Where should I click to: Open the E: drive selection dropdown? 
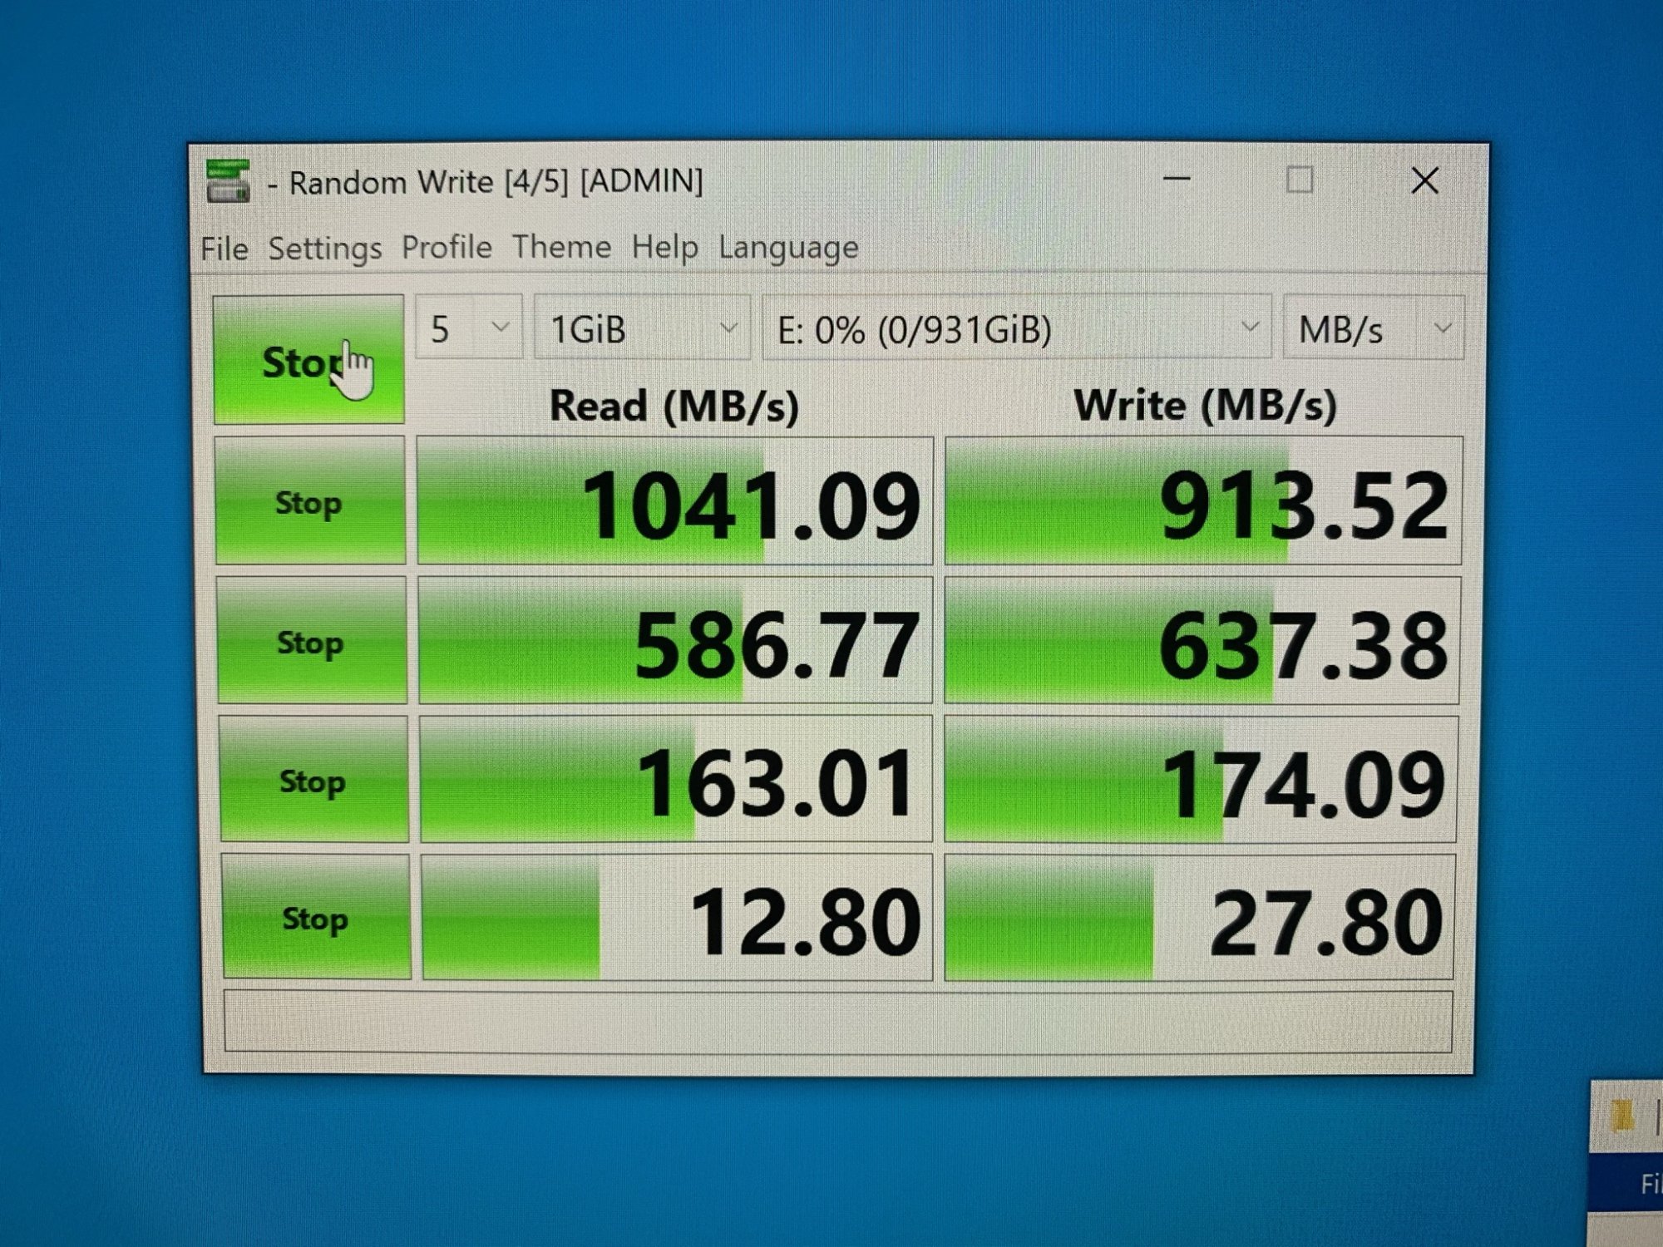click(1016, 328)
